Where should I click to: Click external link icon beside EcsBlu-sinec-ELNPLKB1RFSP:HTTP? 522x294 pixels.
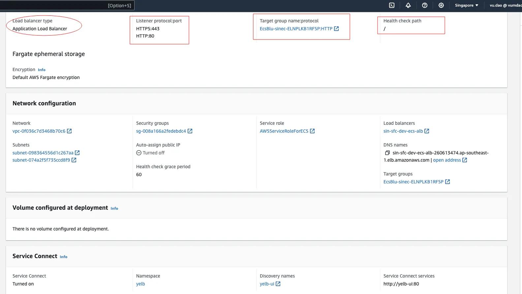coord(336,29)
